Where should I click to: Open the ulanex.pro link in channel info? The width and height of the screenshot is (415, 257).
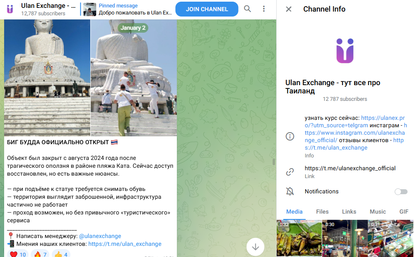pos(355,121)
